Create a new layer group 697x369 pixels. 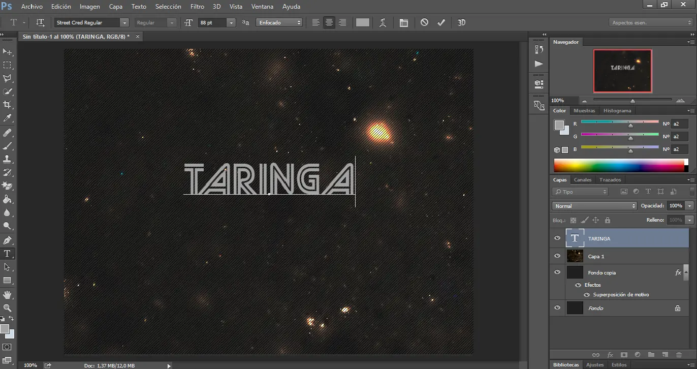651,354
